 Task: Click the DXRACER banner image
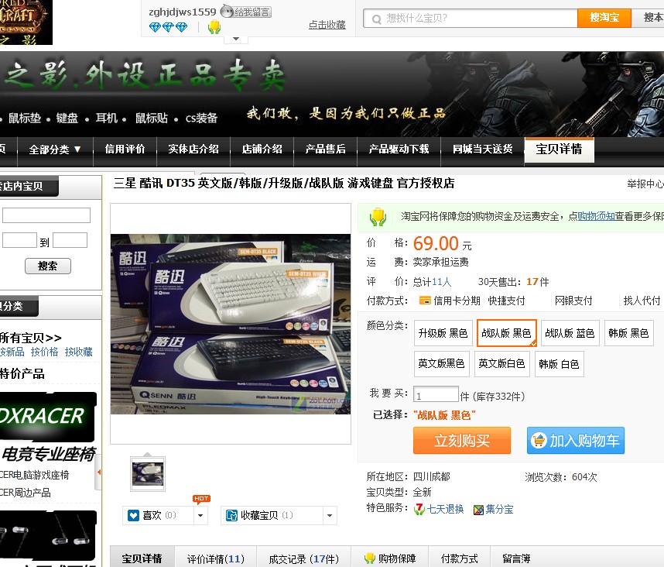click(x=48, y=417)
